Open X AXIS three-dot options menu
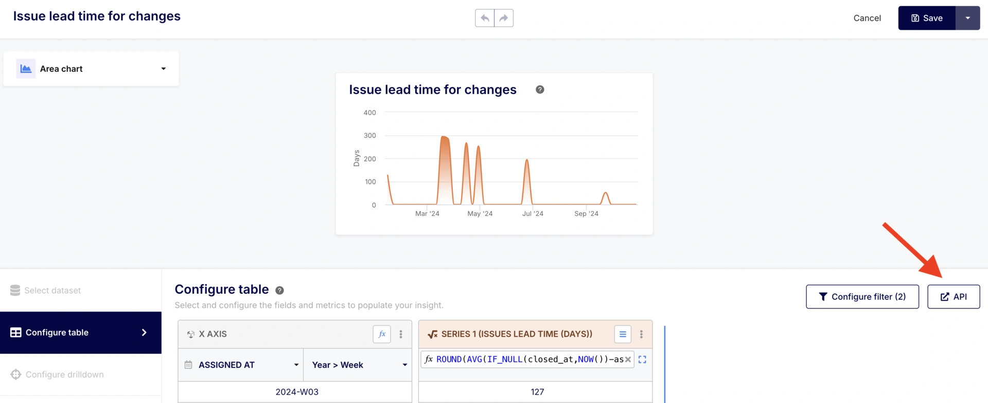The height and width of the screenshot is (403, 988). click(401, 334)
